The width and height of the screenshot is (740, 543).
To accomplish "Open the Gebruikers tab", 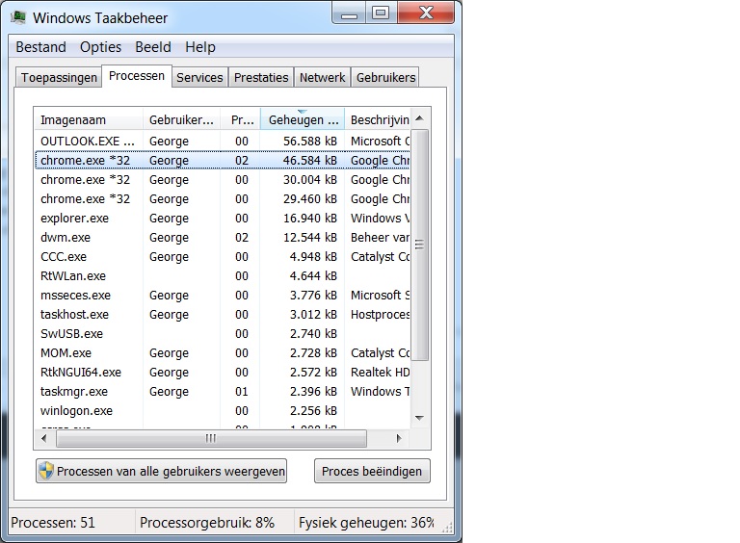I will (385, 77).
